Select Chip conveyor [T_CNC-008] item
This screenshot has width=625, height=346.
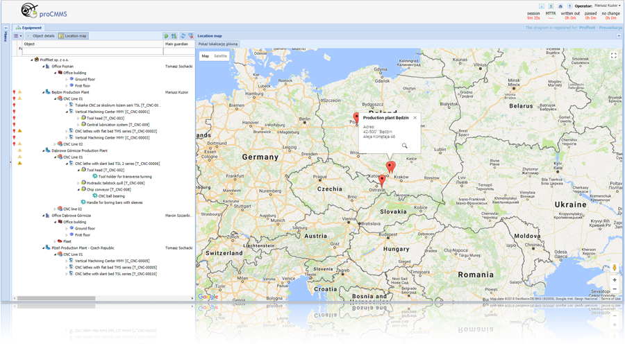[108, 189]
